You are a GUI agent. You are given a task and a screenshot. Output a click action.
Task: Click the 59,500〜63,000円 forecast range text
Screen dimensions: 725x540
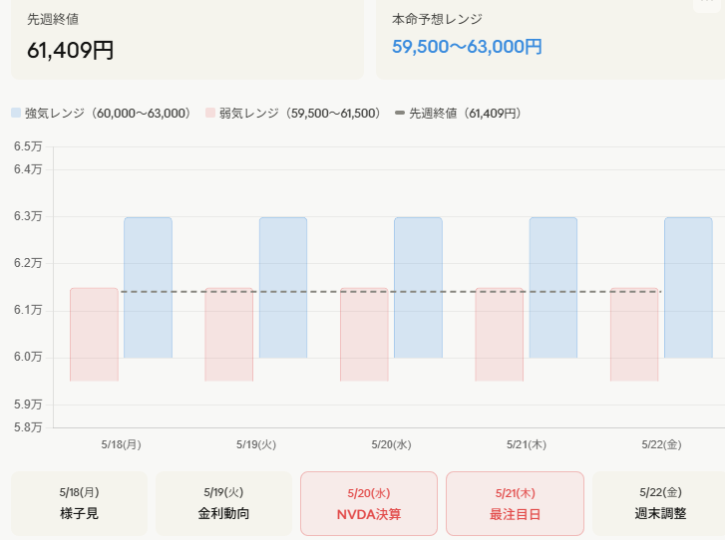coord(467,47)
